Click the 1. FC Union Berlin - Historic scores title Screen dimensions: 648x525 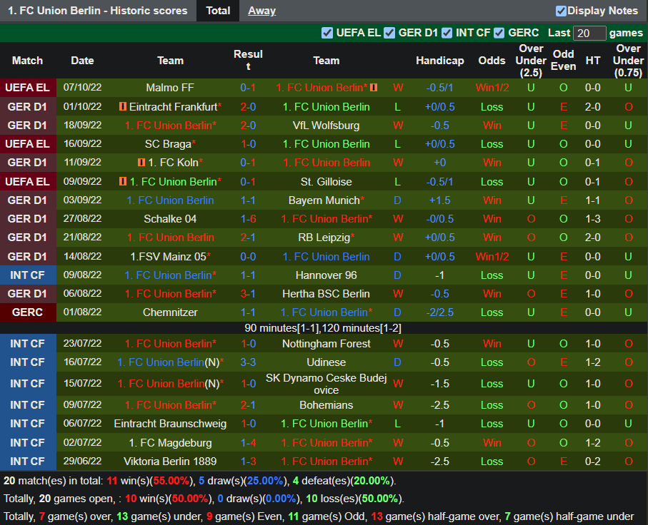coord(98,11)
